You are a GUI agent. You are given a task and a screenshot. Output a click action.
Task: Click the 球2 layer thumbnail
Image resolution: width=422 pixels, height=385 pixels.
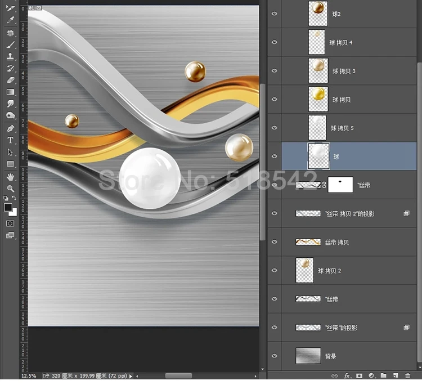click(x=318, y=14)
